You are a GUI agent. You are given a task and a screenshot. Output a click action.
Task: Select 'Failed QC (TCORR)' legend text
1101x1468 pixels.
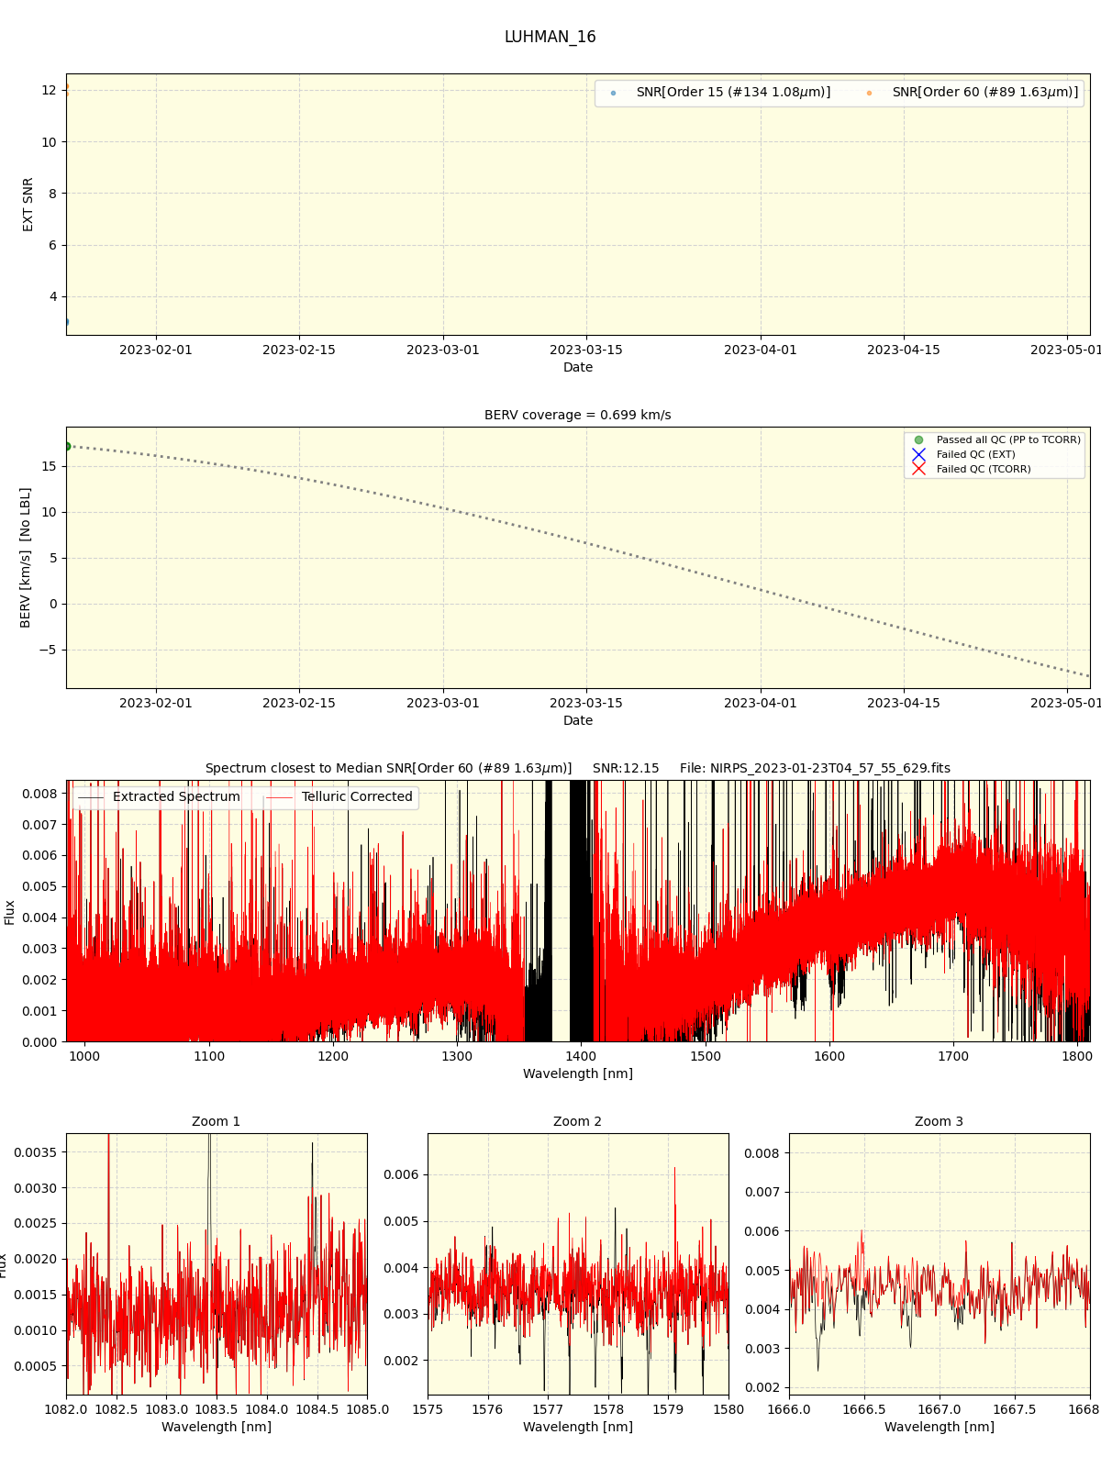984,469
